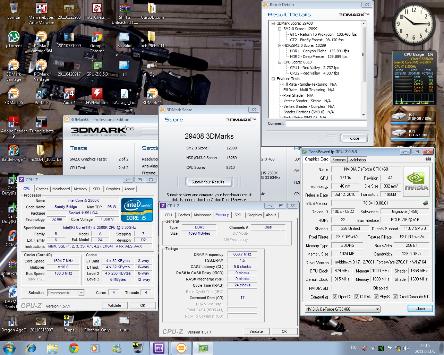Click the Result Details vertical scrollbar

click(x=364, y=69)
